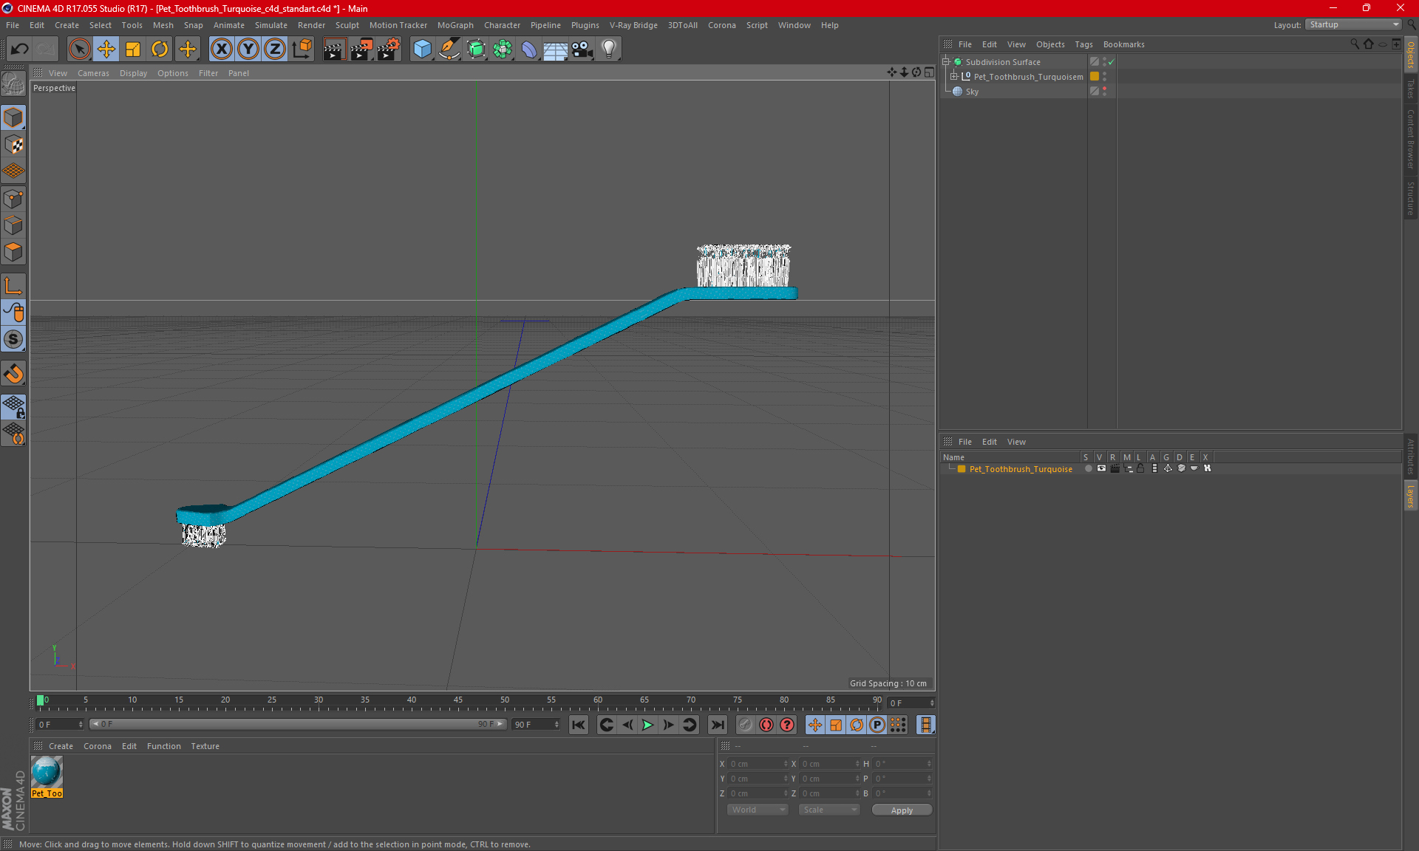The width and height of the screenshot is (1419, 851).
Task: Open the MoGraph menu
Action: 455,25
